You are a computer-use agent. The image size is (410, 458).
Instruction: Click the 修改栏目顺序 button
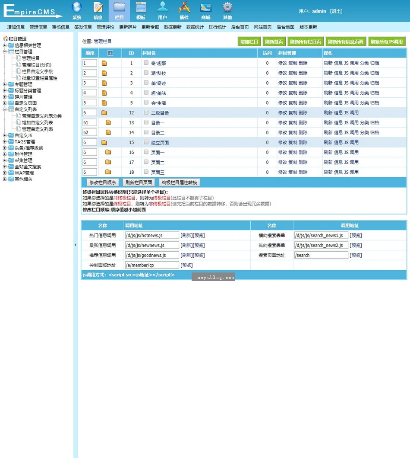pos(103,183)
